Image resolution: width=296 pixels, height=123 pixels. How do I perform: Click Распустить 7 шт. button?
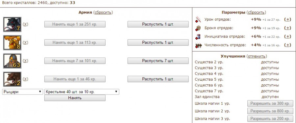pos(158,61)
